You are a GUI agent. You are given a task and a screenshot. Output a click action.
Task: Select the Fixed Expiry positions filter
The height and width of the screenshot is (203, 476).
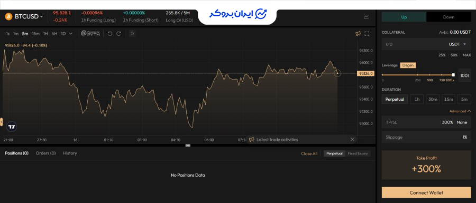pos(358,153)
